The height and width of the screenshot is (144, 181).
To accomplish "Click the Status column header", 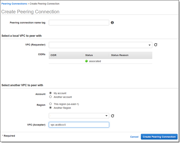I will (x=89, y=55).
